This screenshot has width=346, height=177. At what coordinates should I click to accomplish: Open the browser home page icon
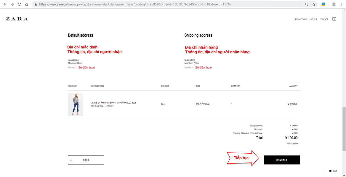coord(26,4)
